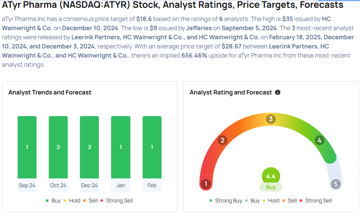The image size is (360, 217).
Task: Click the gauge marker numbered 5
Action: [x=335, y=184]
